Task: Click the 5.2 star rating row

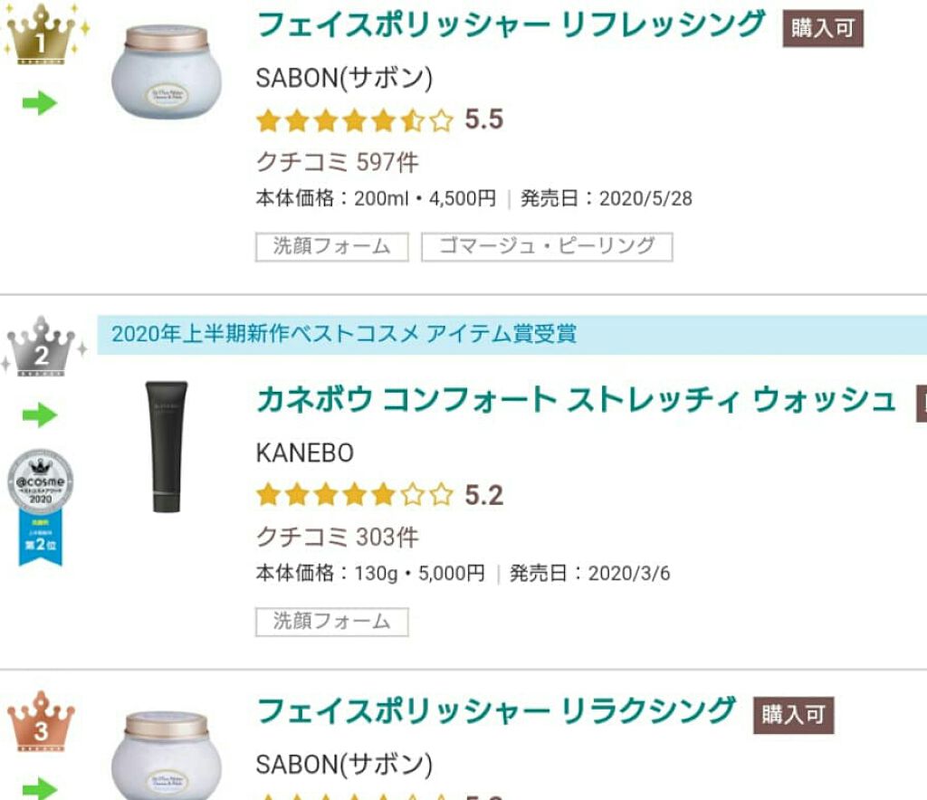Action: 378,495
